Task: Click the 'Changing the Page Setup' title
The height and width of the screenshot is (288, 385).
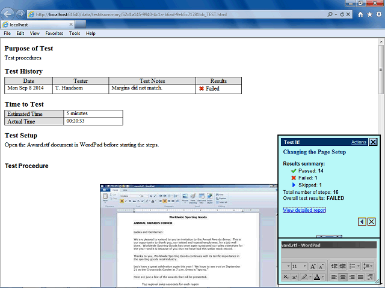Action: (x=314, y=152)
